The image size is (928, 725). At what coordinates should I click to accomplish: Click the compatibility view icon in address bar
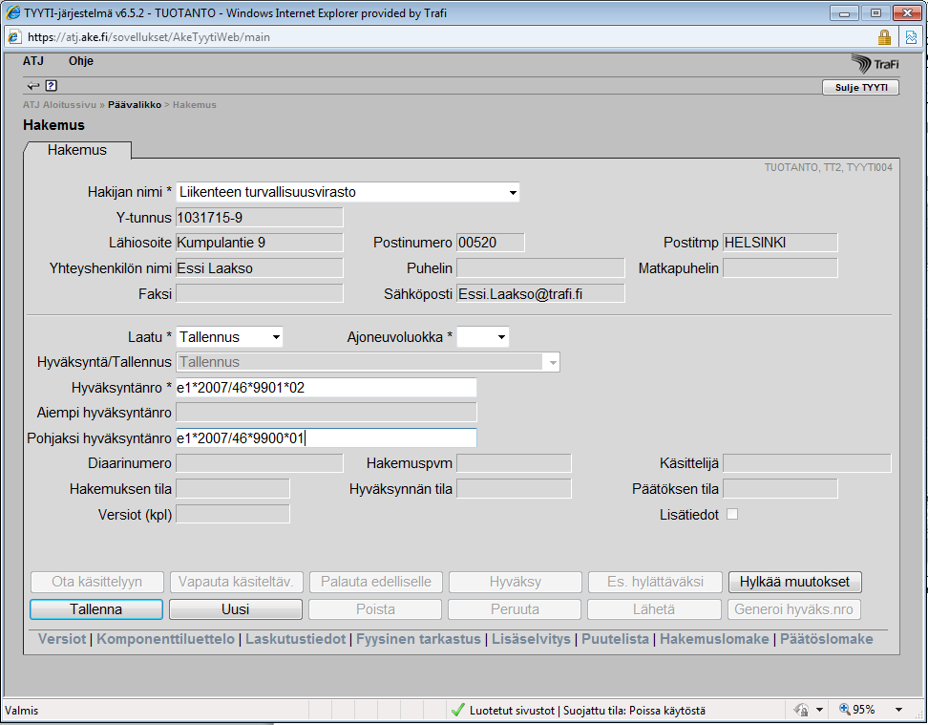click(911, 37)
